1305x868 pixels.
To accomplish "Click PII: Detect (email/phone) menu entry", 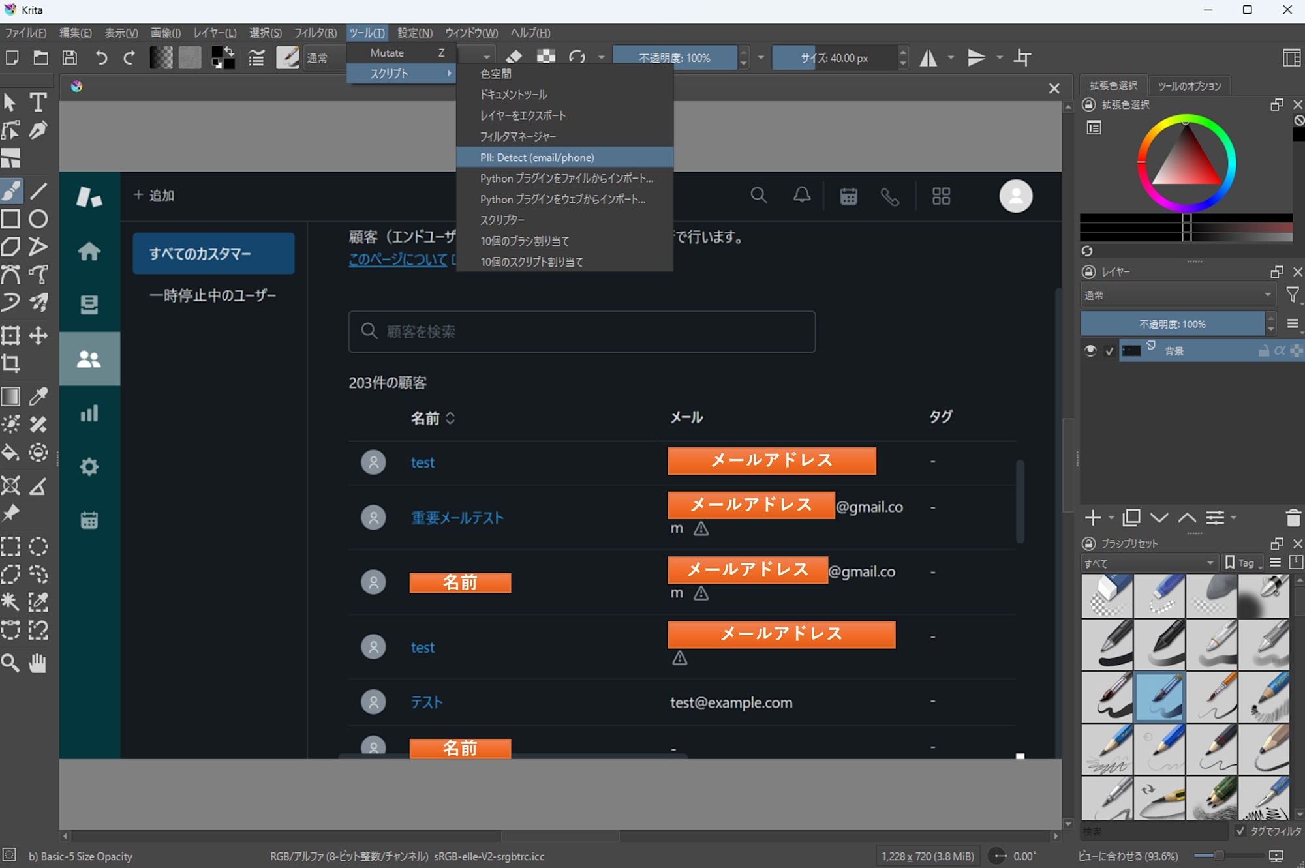I will (x=537, y=157).
